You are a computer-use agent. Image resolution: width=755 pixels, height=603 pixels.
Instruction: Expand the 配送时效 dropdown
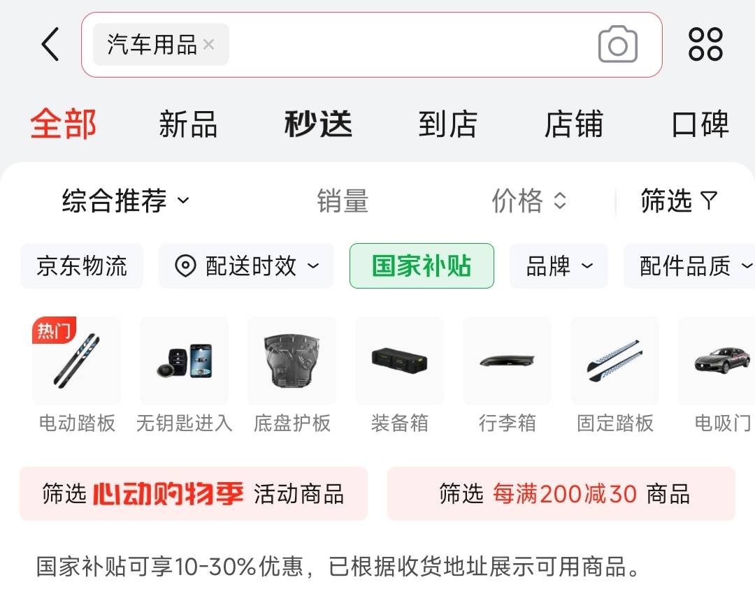point(247,266)
